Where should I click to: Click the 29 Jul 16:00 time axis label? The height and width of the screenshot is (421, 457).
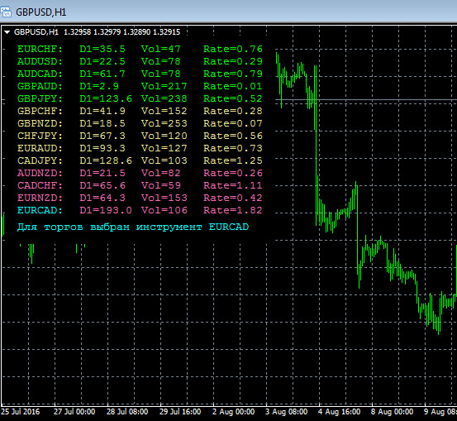[x=180, y=412]
